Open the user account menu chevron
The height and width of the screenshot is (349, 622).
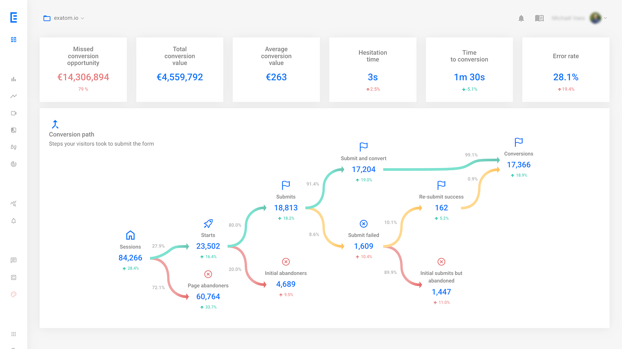(x=605, y=18)
